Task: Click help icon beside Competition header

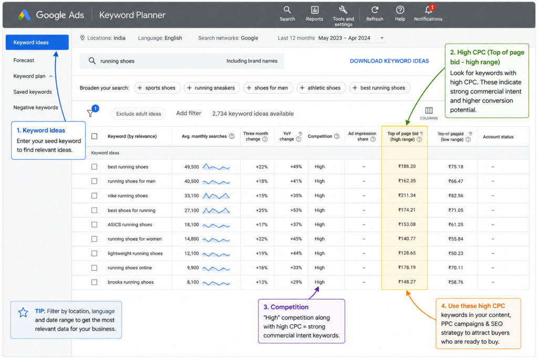Action: point(337,136)
